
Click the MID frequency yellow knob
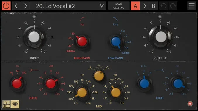click(82, 93)
